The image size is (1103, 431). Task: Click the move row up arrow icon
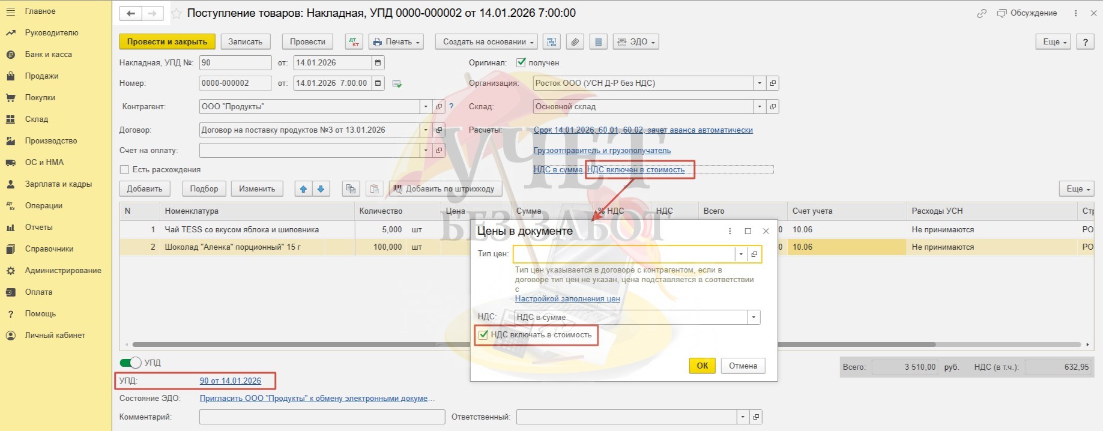pyautogui.click(x=303, y=189)
